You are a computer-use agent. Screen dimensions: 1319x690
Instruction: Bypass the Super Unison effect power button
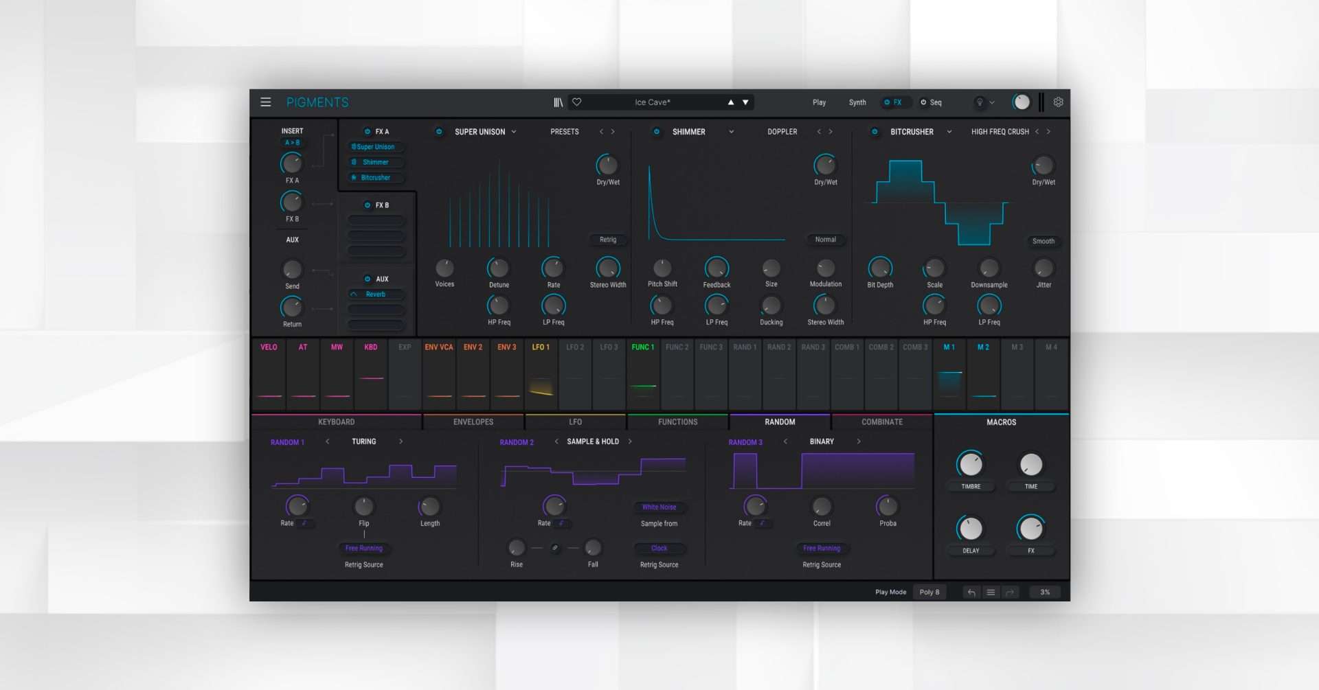(439, 132)
